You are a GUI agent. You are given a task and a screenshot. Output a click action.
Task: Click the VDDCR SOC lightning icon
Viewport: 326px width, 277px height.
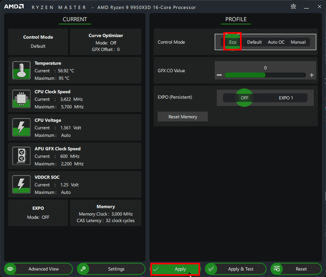click(x=22, y=184)
